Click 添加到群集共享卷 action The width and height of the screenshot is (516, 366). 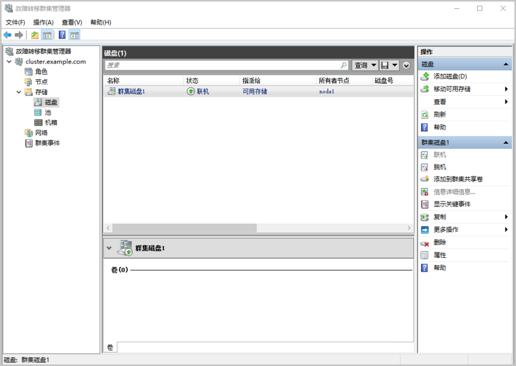tap(458, 179)
